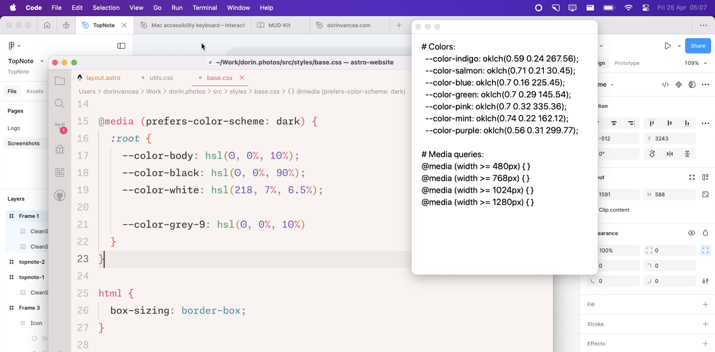Click the blue Share button
This screenshot has height=352, width=715.
(x=698, y=46)
